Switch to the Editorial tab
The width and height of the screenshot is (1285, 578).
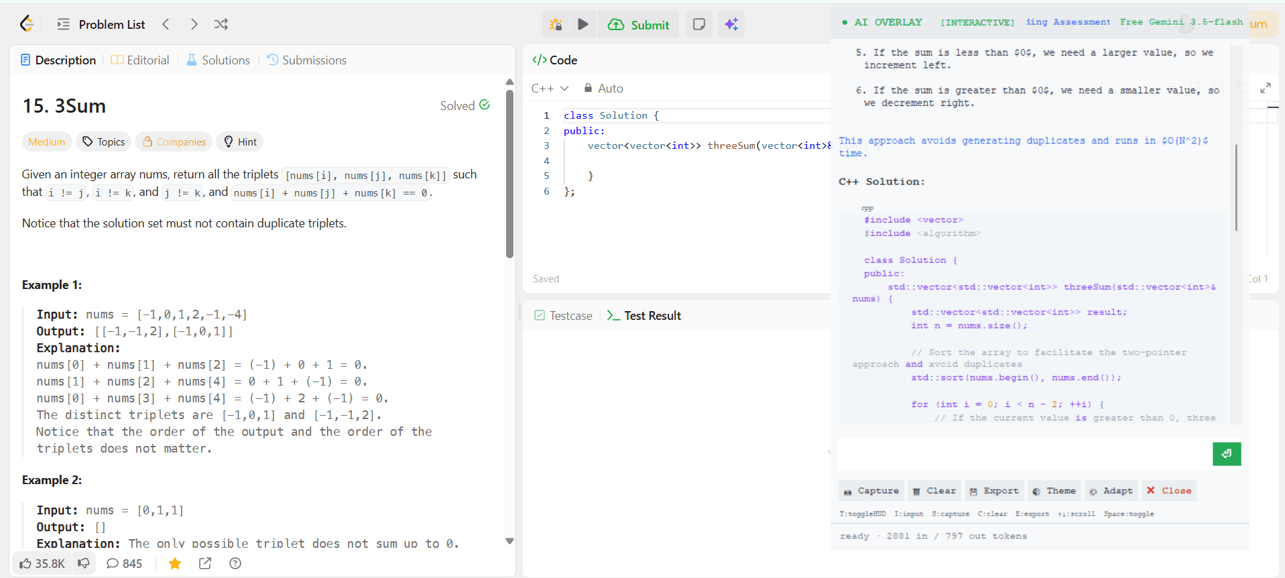tap(140, 60)
